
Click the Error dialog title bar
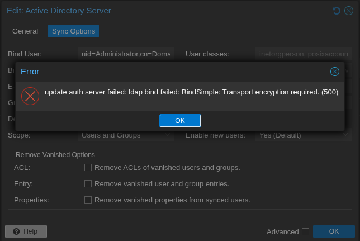pyautogui.click(x=168, y=72)
